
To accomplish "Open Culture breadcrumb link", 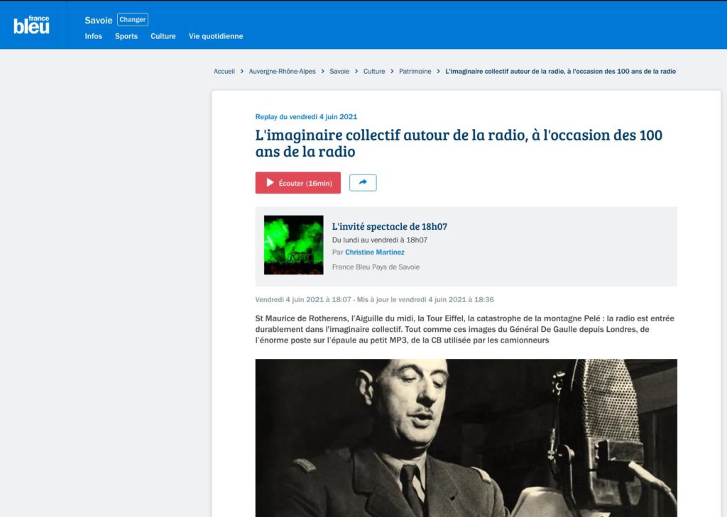I will coord(374,72).
